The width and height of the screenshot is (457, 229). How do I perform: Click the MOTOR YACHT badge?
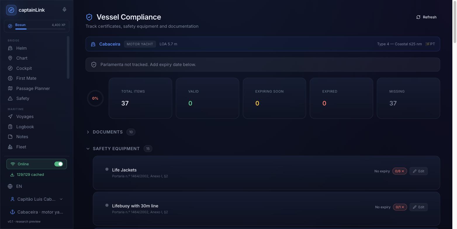(140, 44)
